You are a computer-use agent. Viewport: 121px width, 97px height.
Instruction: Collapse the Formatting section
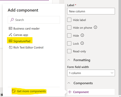(69, 60)
